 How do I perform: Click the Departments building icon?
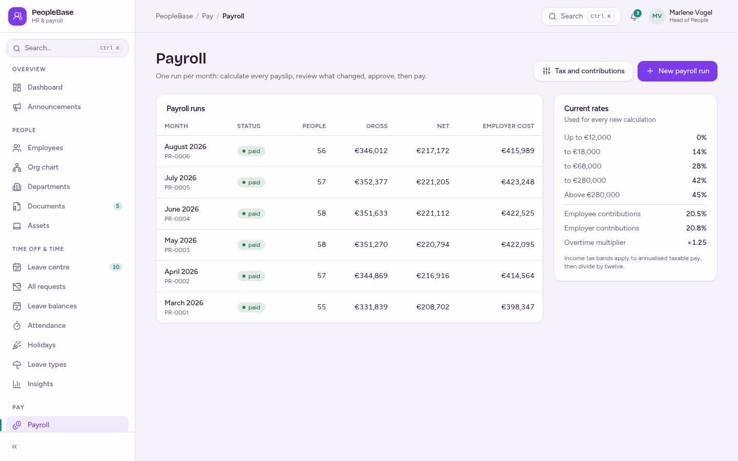point(17,187)
